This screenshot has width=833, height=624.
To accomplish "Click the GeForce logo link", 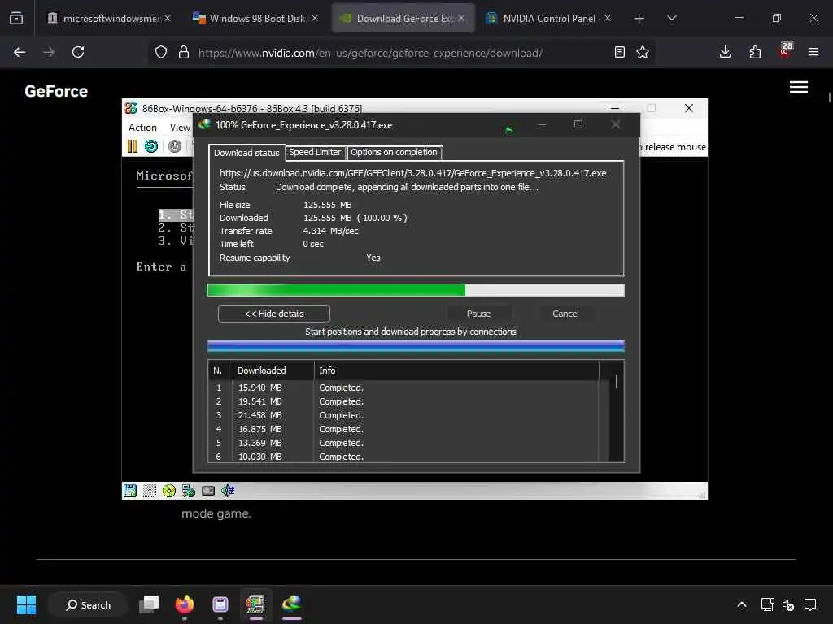I will coord(56,91).
